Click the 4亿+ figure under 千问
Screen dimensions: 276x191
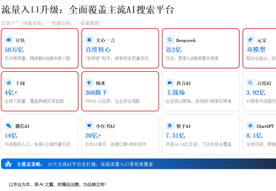coord(11,93)
